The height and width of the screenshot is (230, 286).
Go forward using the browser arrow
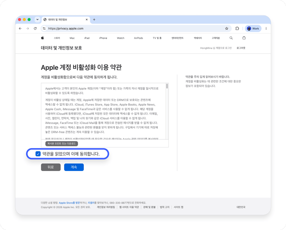click(x=27, y=29)
